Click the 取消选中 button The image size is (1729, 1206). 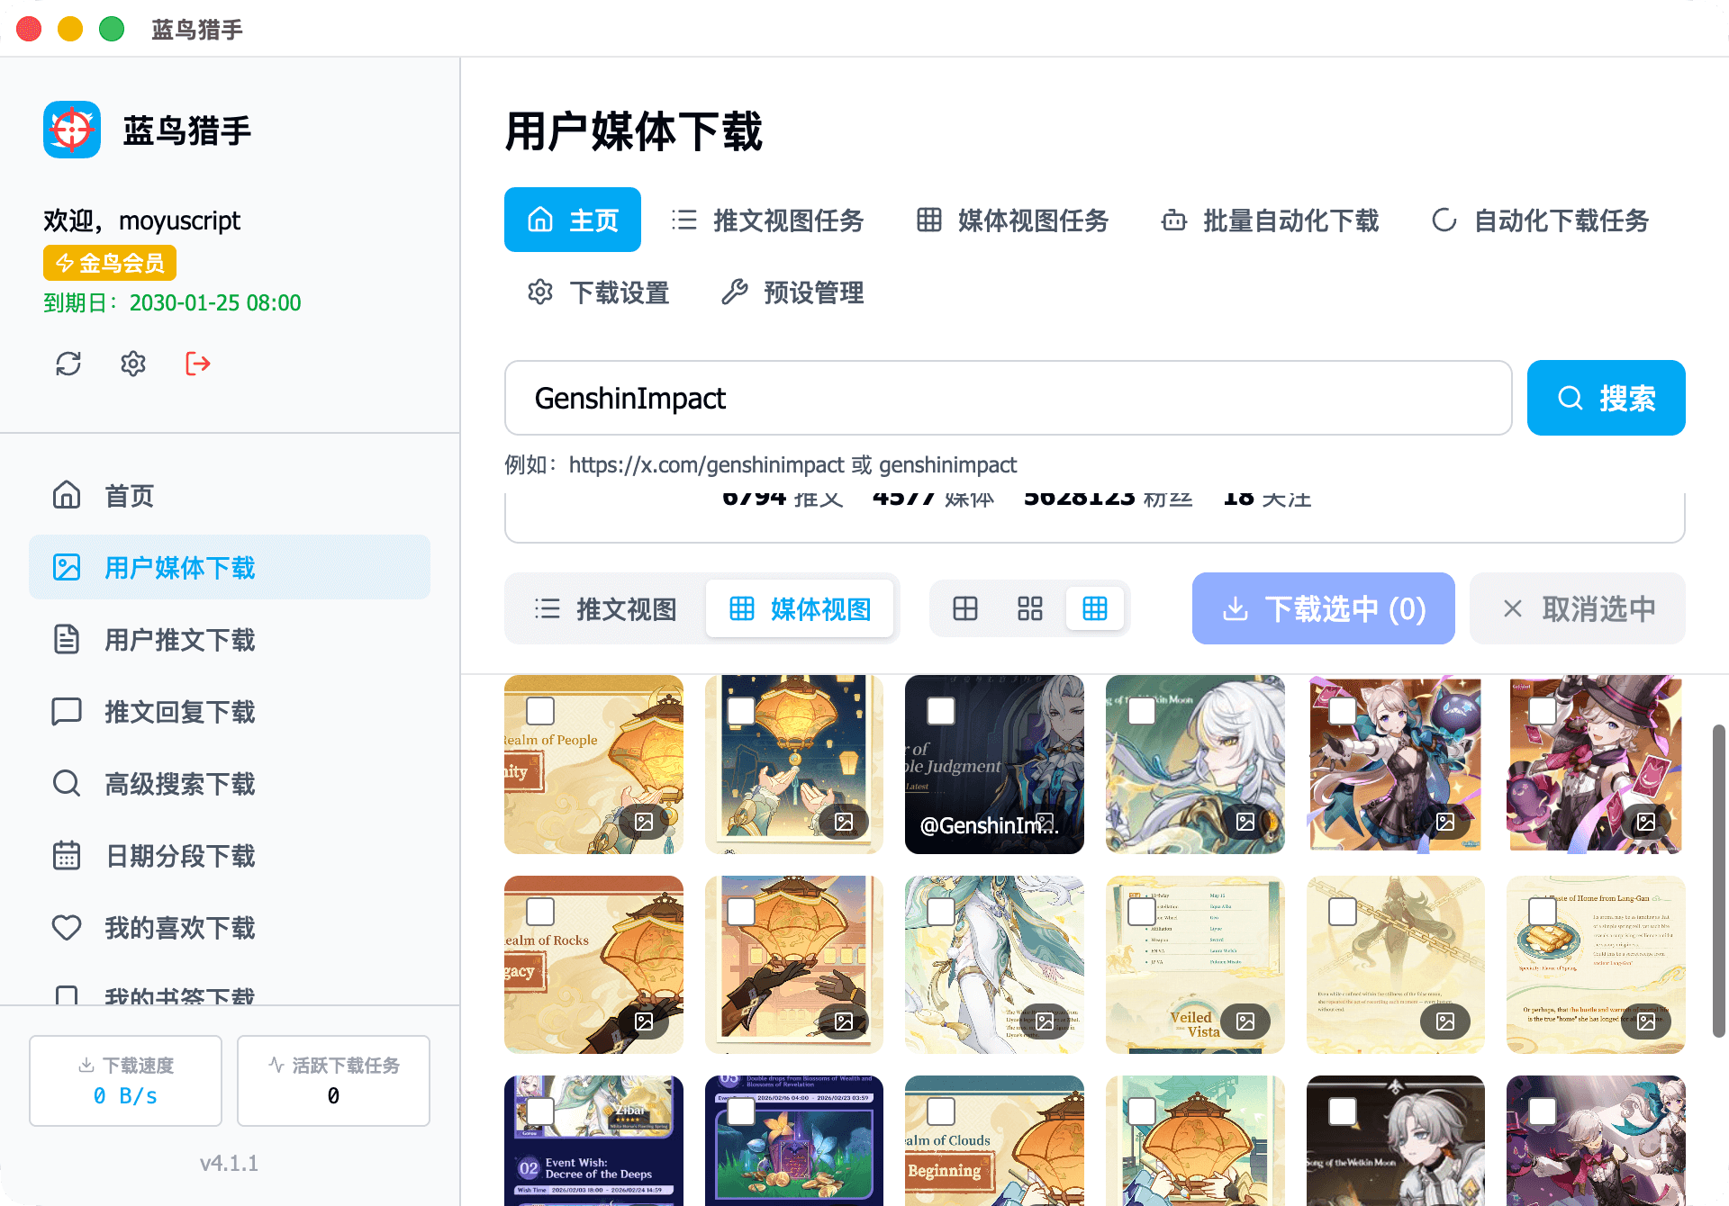pos(1578,609)
